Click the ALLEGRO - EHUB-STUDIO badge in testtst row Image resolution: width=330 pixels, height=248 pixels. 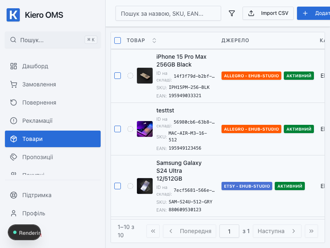[x=251, y=129]
